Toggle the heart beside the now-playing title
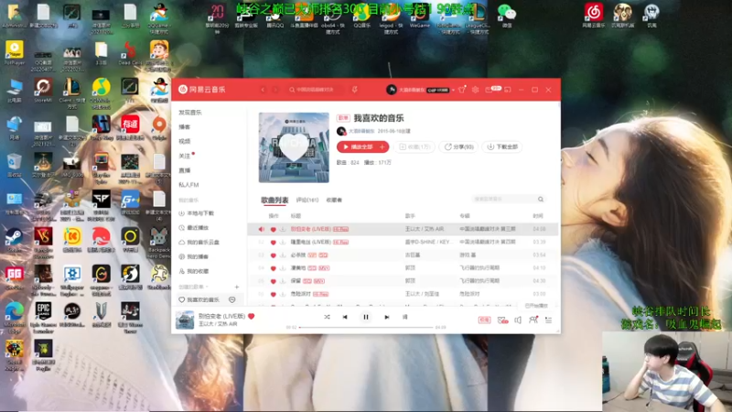Screen dimensions: 732x412 [251, 316]
